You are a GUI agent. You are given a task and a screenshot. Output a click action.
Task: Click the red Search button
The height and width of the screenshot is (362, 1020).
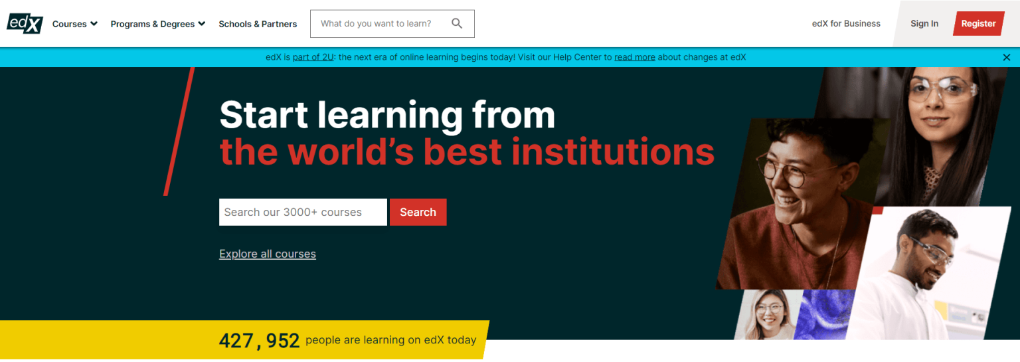click(x=418, y=213)
